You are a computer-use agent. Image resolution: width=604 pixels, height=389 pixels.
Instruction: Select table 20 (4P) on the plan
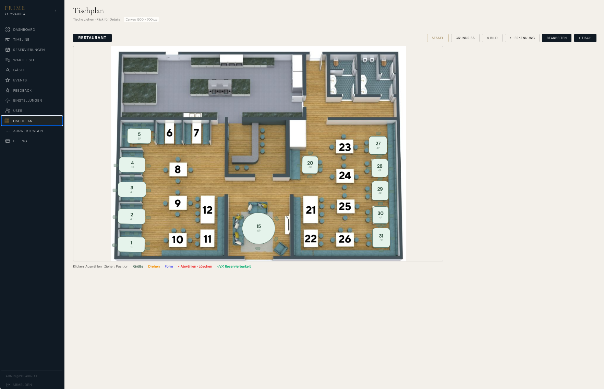pyautogui.click(x=310, y=165)
